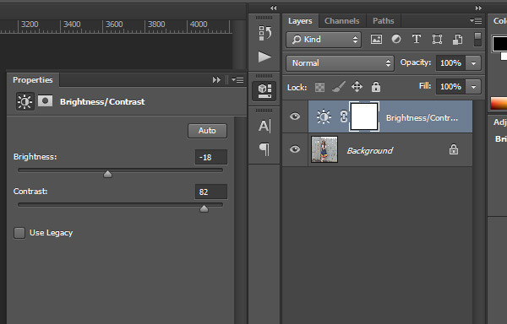Open the Character panel icon

(264, 126)
